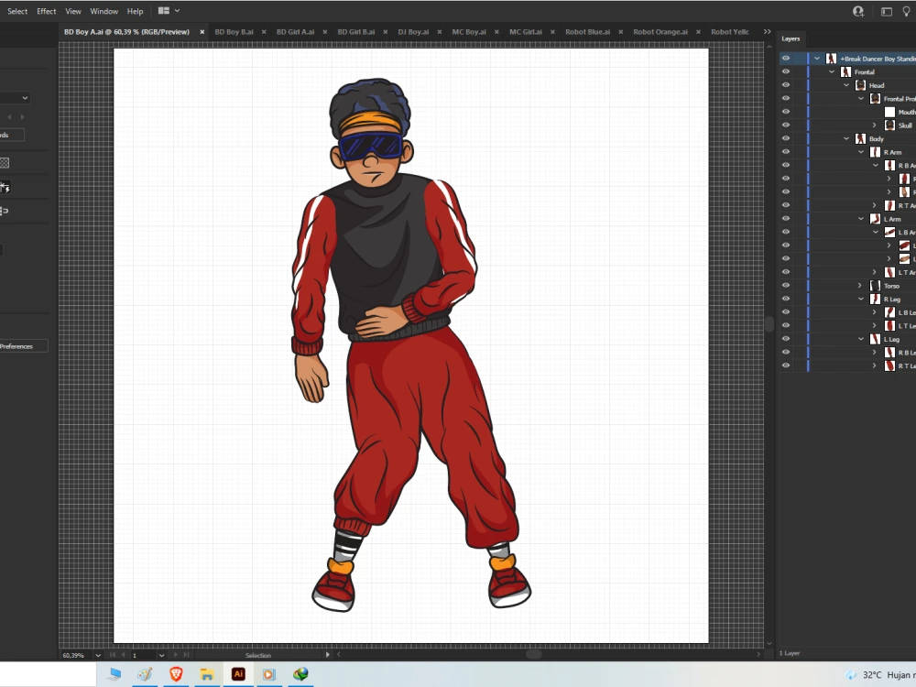916x687 pixels.
Task: Open the artboard number dropdown
Action: 162,656
